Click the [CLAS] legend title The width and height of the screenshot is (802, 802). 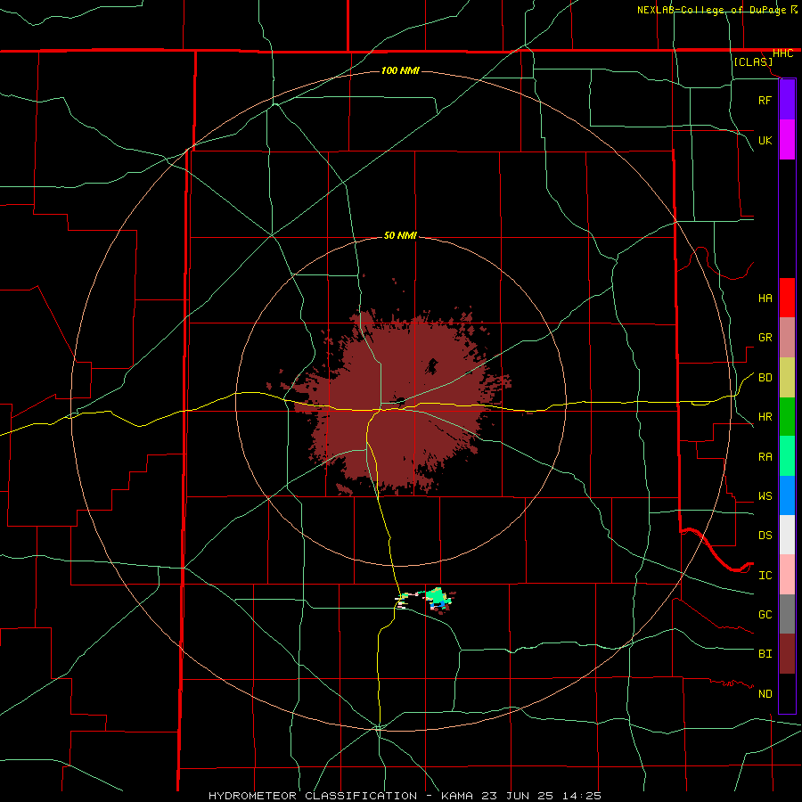coord(753,61)
